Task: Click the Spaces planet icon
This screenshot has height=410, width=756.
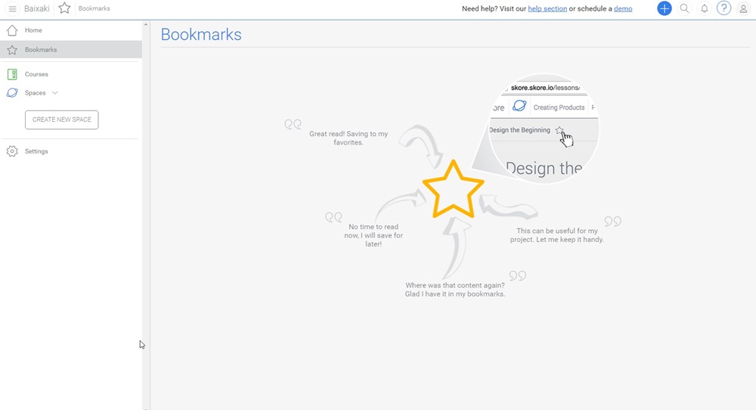Action: [12, 93]
